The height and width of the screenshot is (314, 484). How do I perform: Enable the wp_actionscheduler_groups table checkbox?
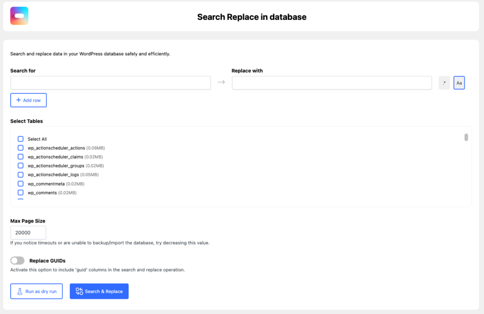pyautogui.click(x=20, y=166)
